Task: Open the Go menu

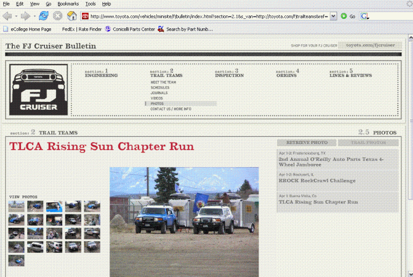Action: 48,4
